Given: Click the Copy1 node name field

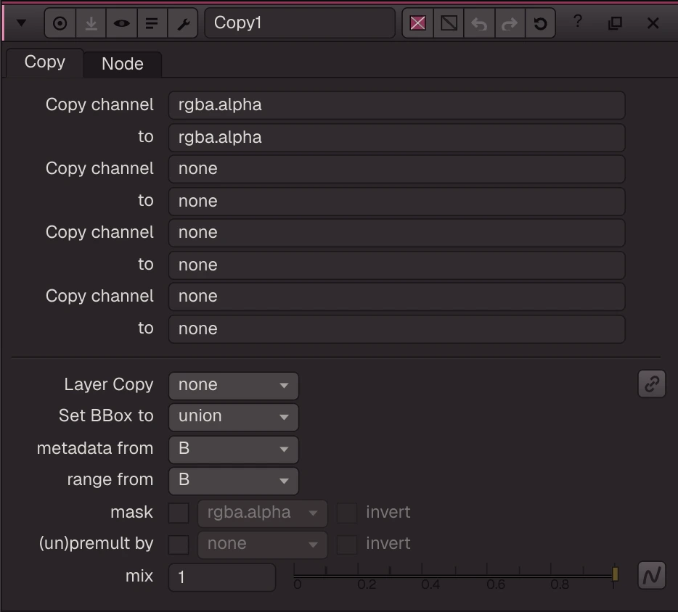Looking at the screenshot, I should pos(300,23).
